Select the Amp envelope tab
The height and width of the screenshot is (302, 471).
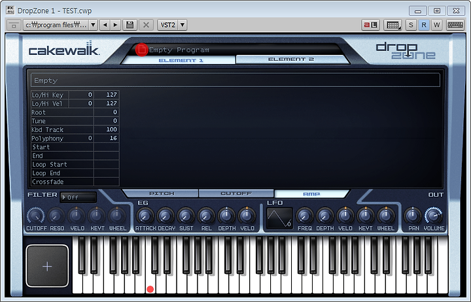click(x=311, y=194)
